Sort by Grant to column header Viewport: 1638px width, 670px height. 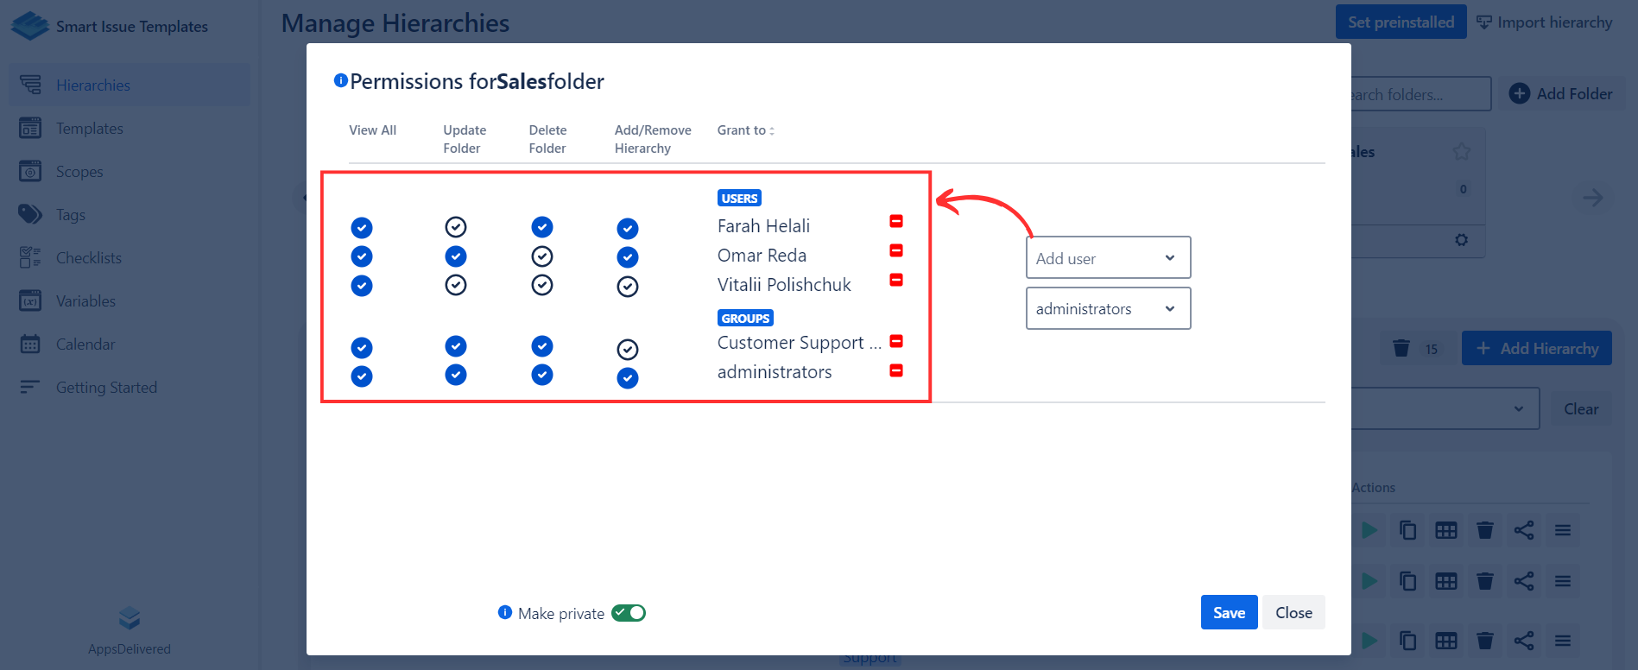(x=745, y=130)
